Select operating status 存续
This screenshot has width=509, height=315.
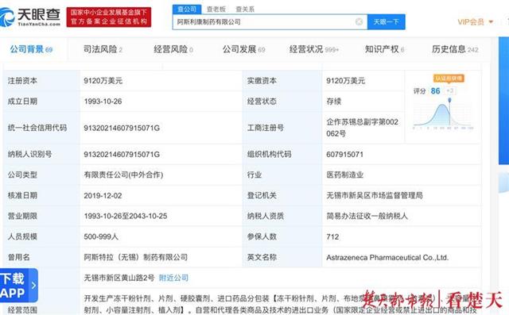[334, 102]
